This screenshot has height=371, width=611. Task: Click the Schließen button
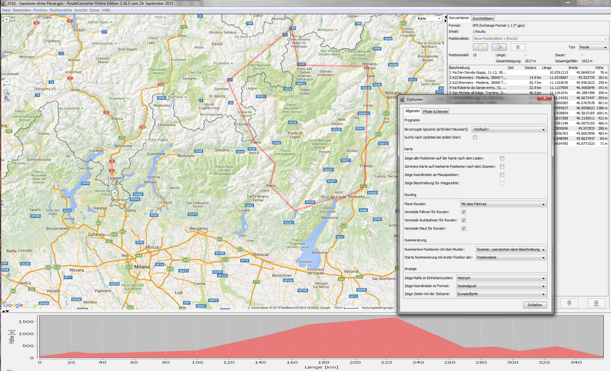click(535, 305)
